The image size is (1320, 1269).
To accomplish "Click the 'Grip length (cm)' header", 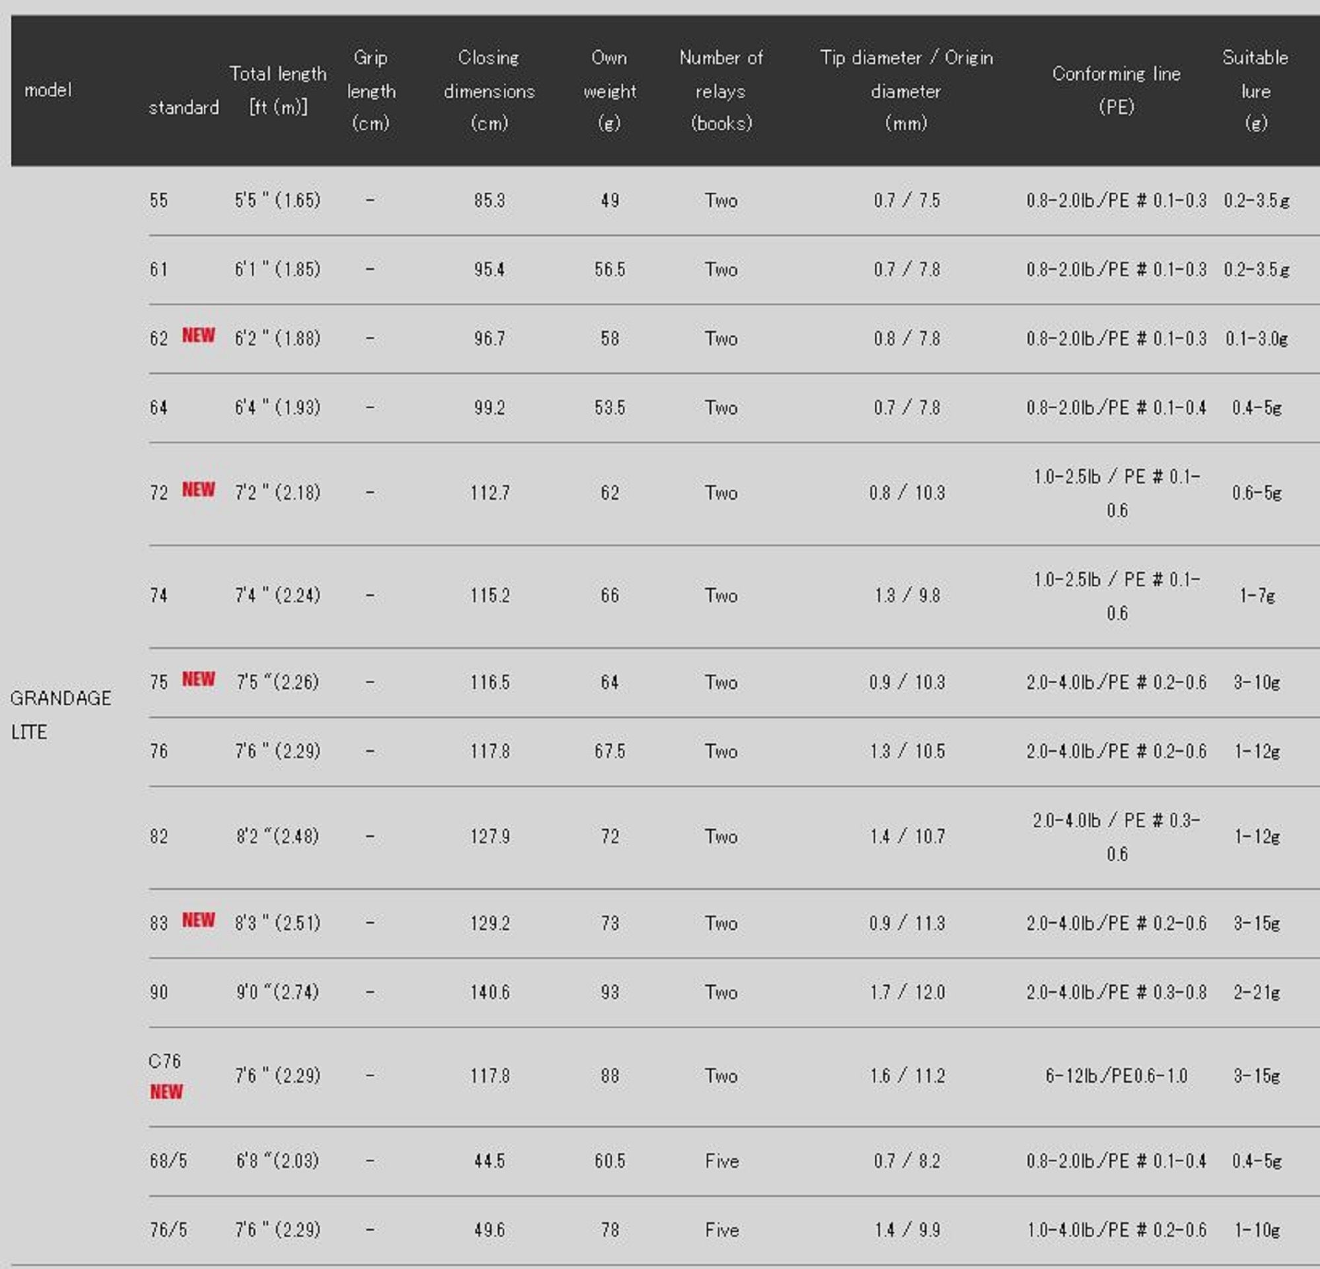I will (x=370, y=90).
